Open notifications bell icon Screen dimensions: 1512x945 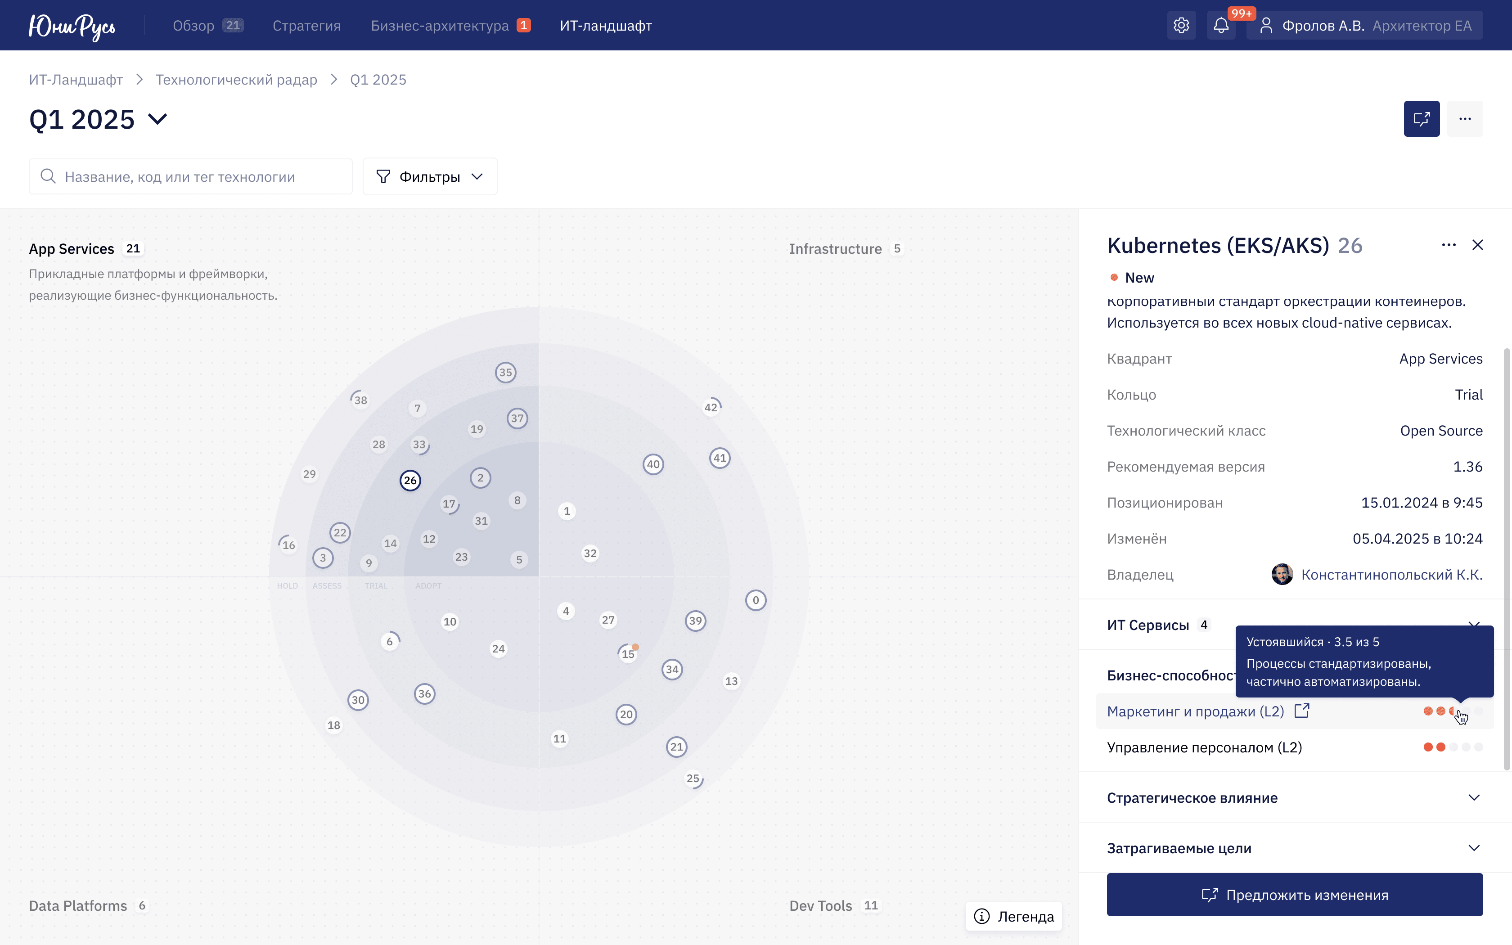1221,26
